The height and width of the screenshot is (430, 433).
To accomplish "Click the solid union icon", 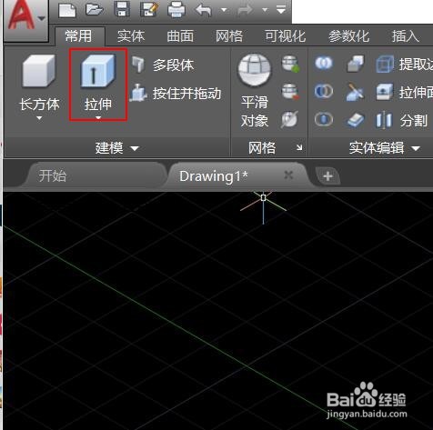I will pos(324,63).
